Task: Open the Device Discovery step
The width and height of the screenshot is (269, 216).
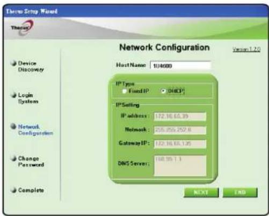Action: (31, 66)
